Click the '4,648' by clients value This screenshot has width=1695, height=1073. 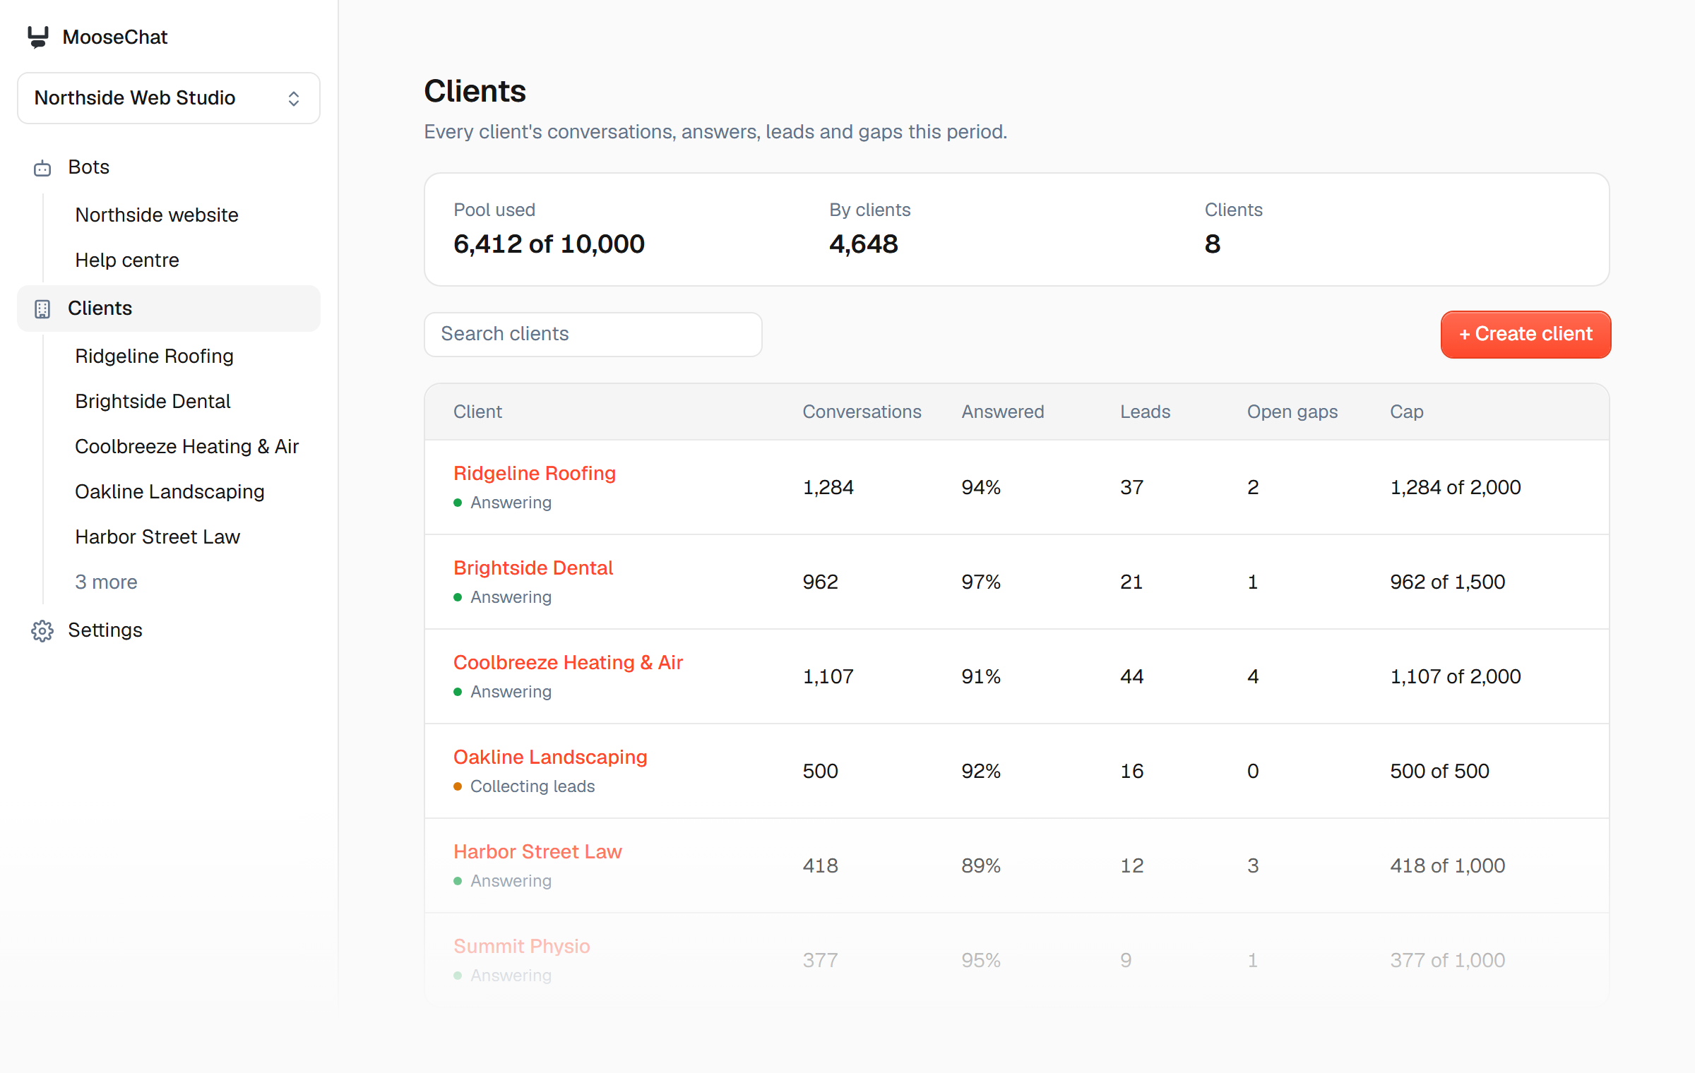pyautogui.click(x=863, y=244)
